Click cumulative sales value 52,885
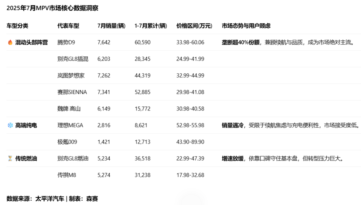Viewport: 361px width, 205px height. (x=142, y=92)
